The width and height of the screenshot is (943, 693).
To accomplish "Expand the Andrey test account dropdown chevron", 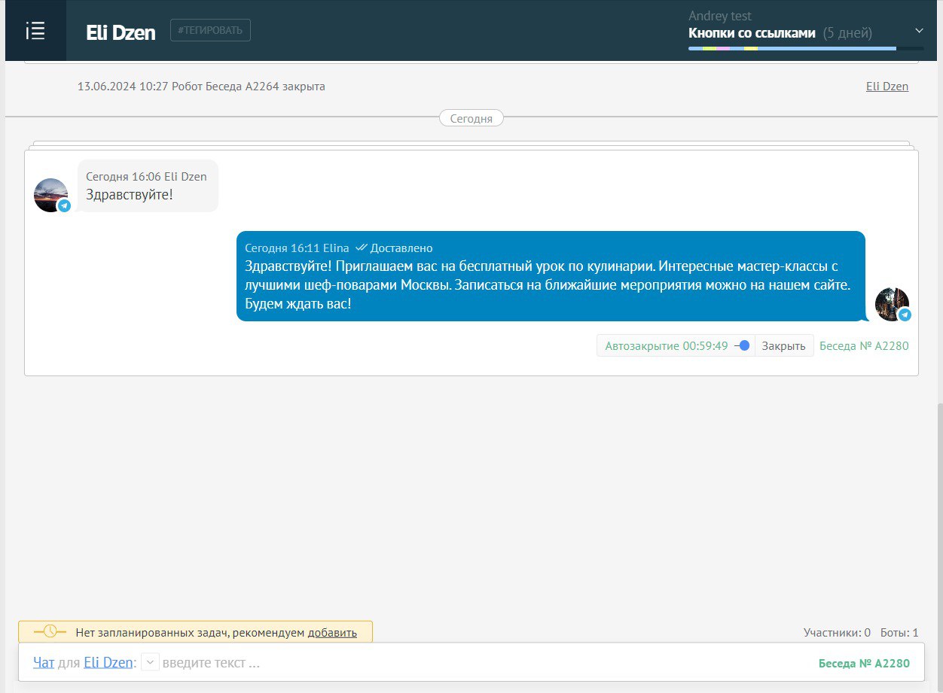I will tap(919, 31).
